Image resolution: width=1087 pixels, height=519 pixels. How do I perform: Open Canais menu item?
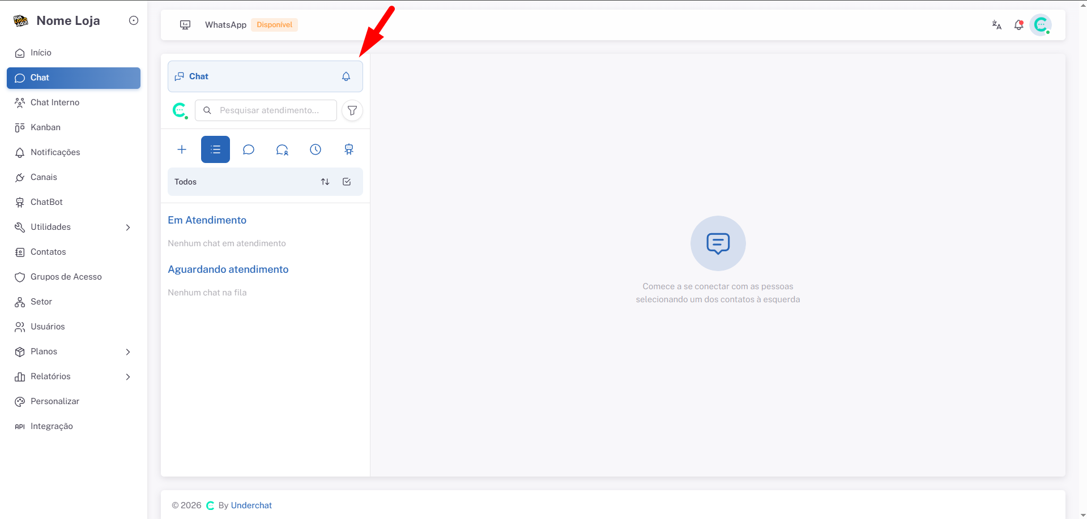(74, 177)
